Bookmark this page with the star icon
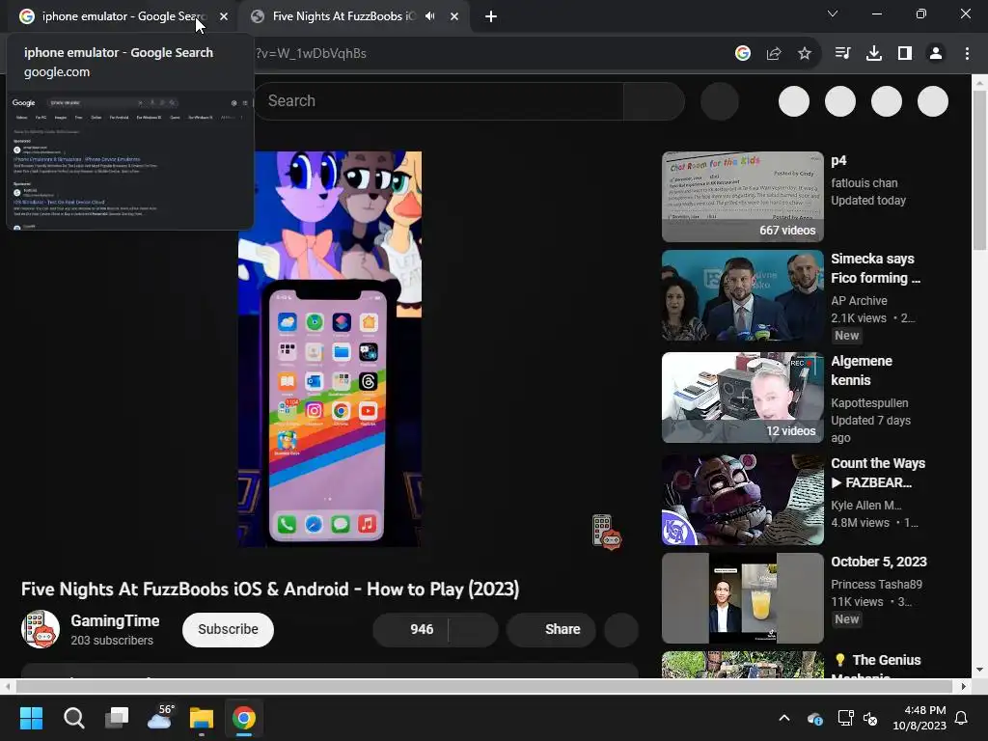 click(x=805, y=54)
